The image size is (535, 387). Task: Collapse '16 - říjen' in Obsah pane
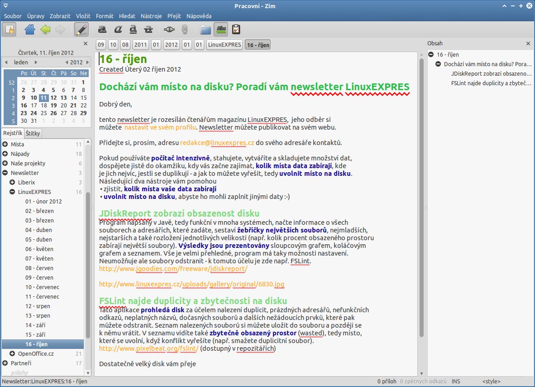coord(431,55)
